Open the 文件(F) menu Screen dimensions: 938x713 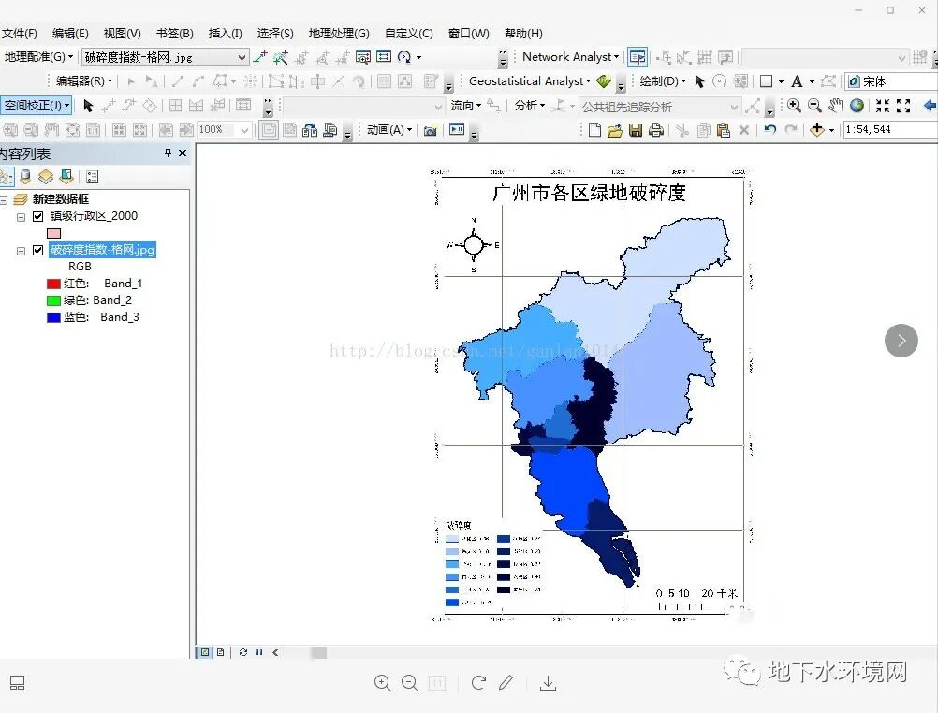[x=22, y=33]
